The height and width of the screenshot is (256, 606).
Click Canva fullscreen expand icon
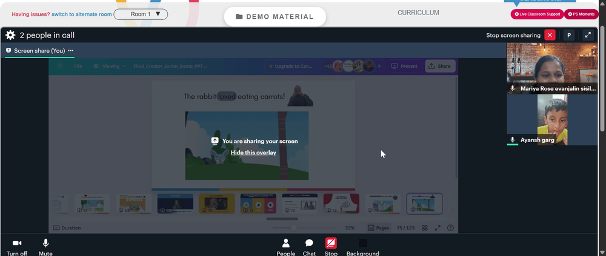pos(438,228)
